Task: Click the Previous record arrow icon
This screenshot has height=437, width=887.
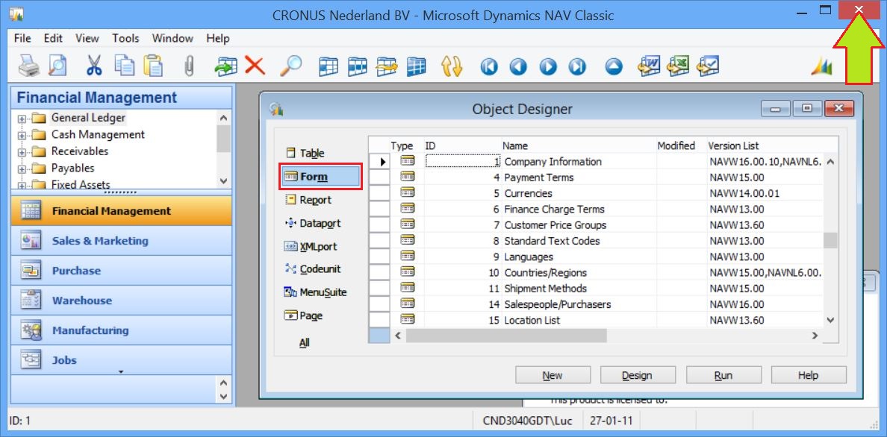Action: click(x=518, y=66)
